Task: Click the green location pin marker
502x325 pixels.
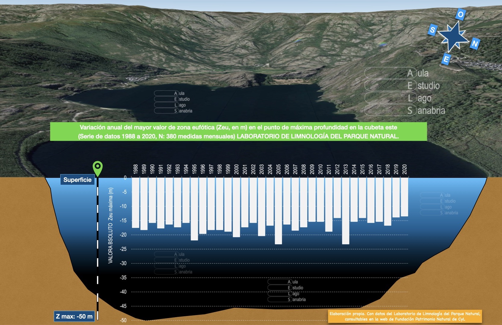Action: pos(98,167)
